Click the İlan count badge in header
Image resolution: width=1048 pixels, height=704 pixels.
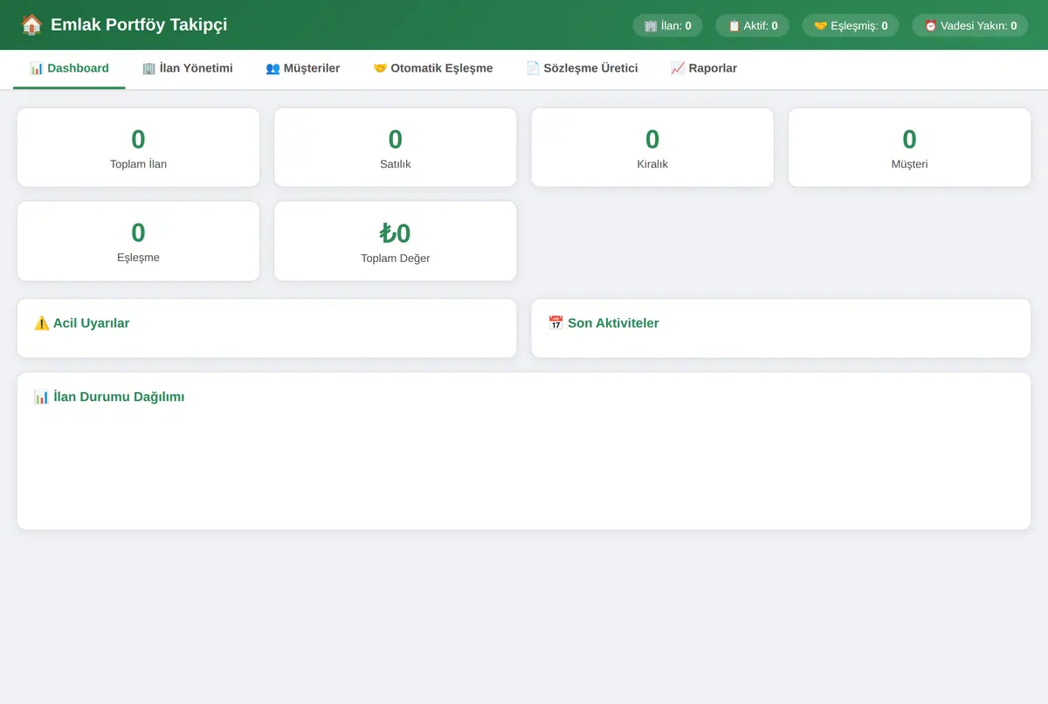click(667, 25)
